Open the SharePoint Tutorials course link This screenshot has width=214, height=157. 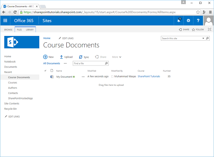coord(149,77)
